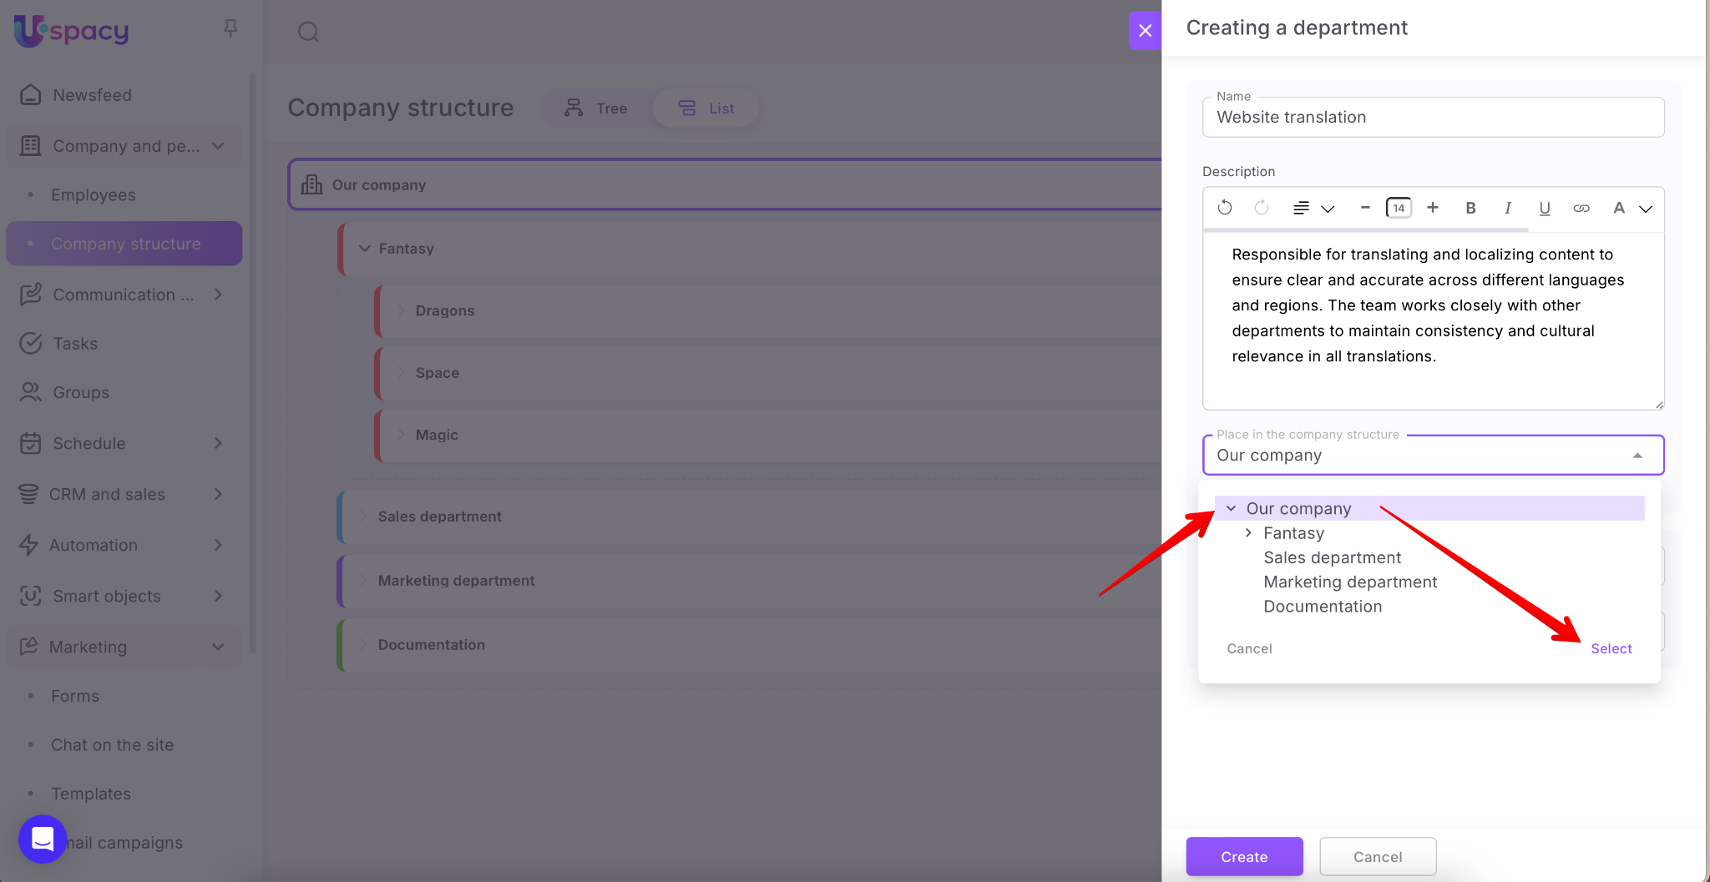
Task: Toggle bold formatting in description editor
Action: tap(1470, 208)
